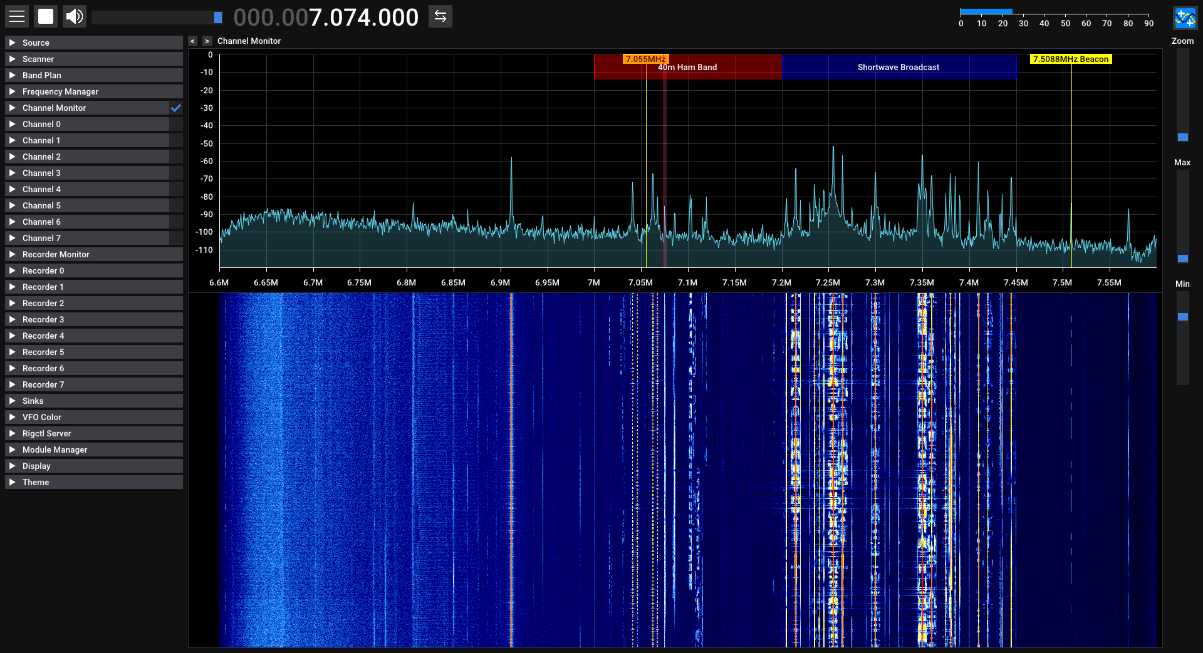Toggle the Channel 3 checkbox
The width and height of the screenshot is (1203, 653).
176,173
